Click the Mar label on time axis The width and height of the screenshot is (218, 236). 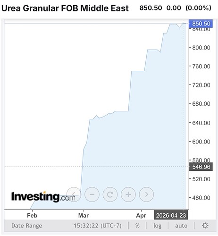pyautogui.click(x=84, y=215)
